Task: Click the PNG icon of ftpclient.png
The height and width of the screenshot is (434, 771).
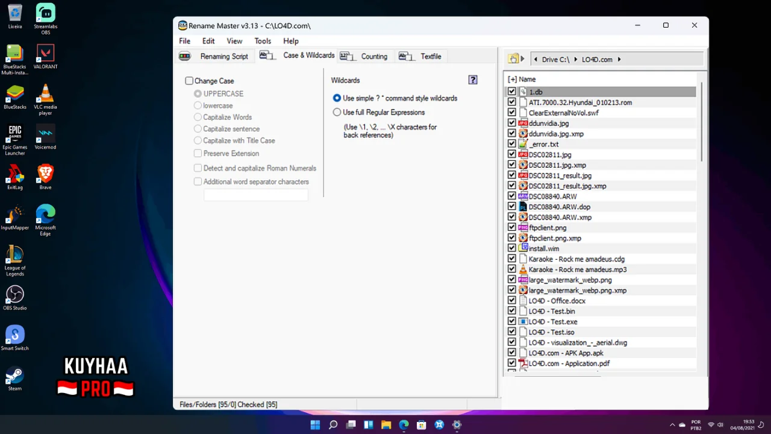Action: tap(523, 228)
